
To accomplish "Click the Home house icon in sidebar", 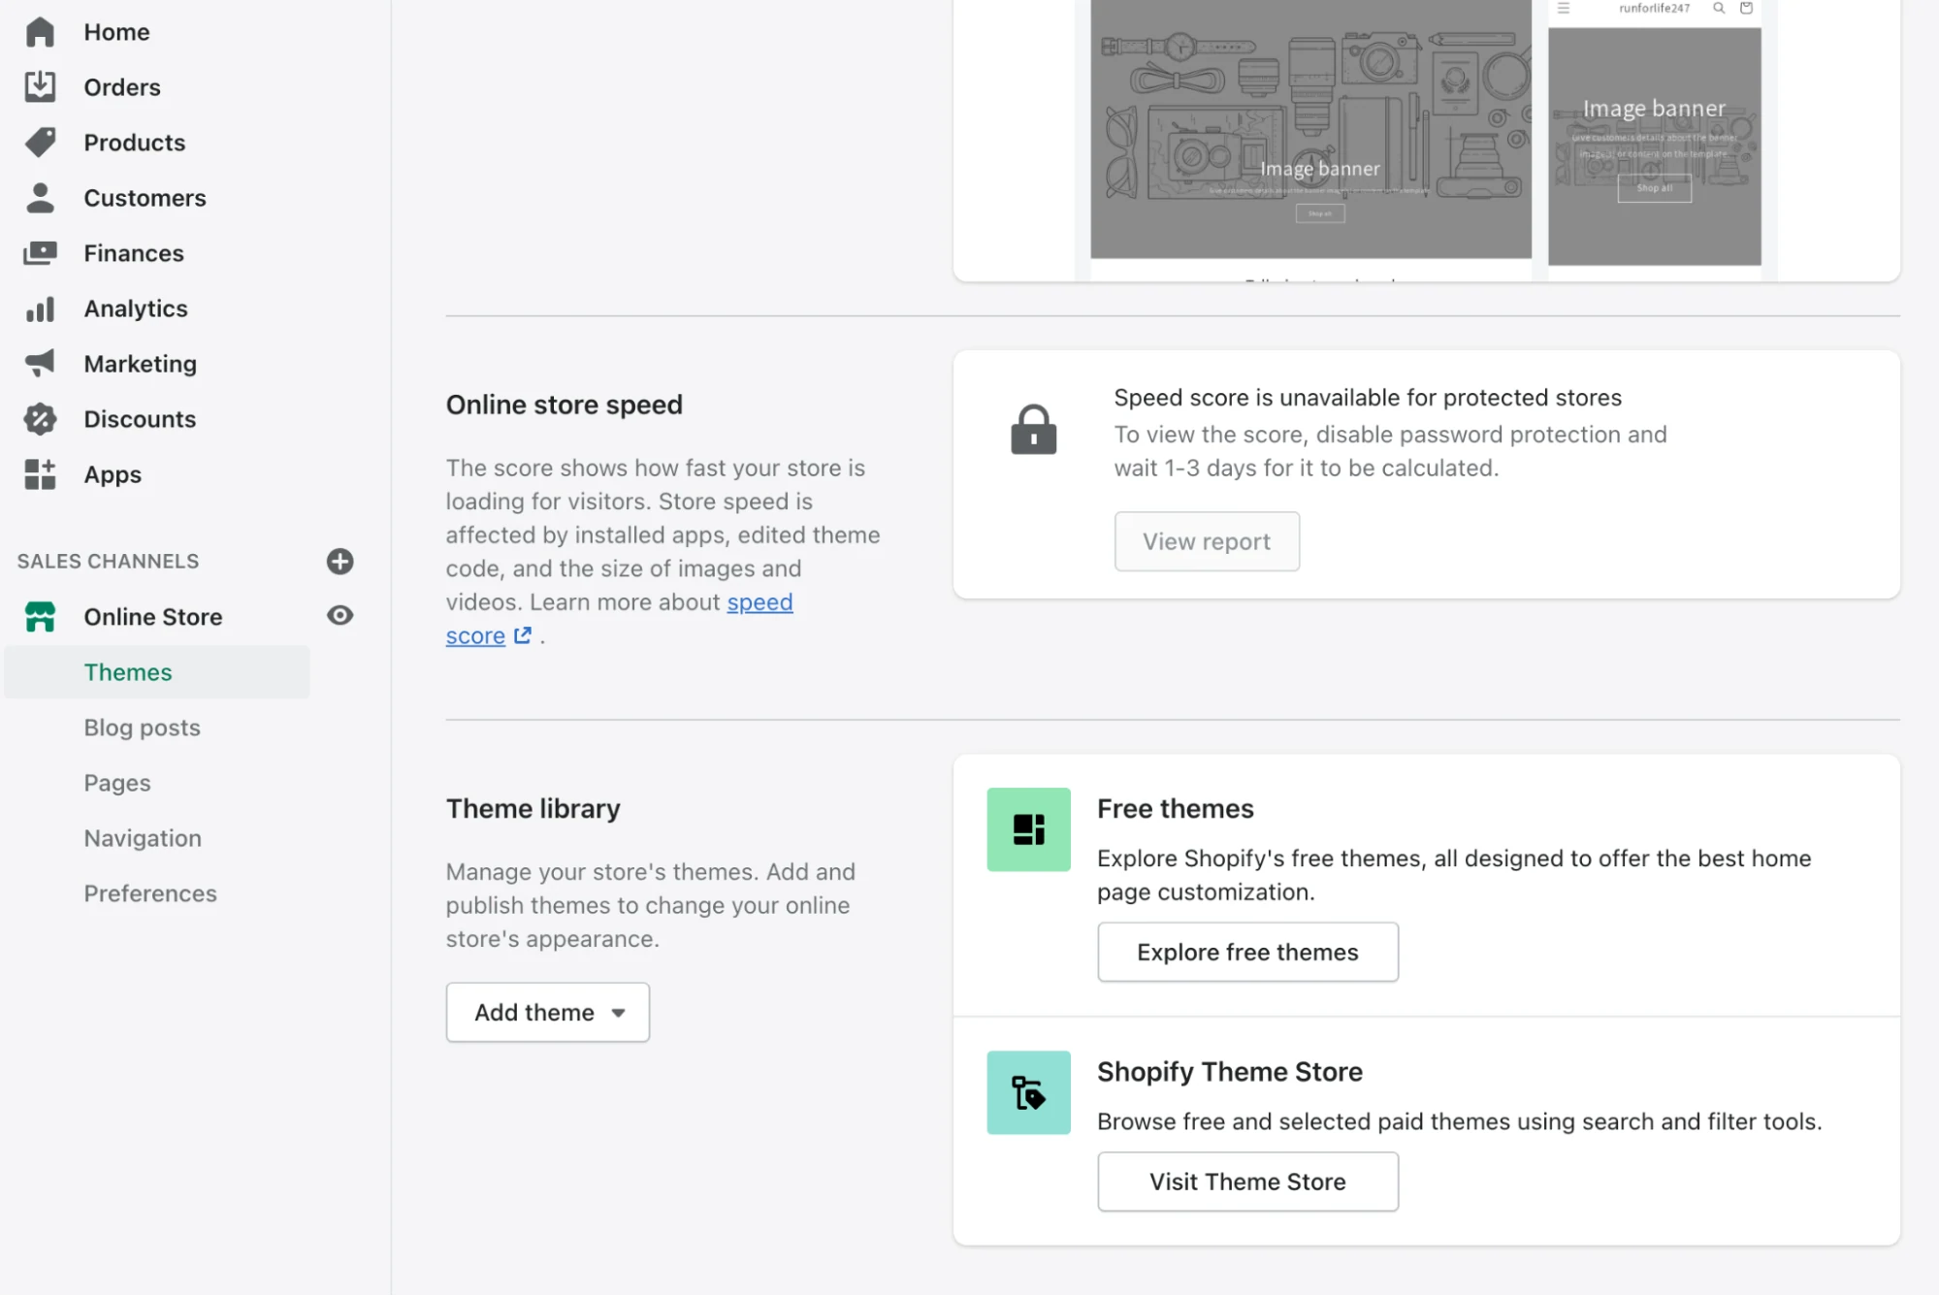I will (40, 32).
